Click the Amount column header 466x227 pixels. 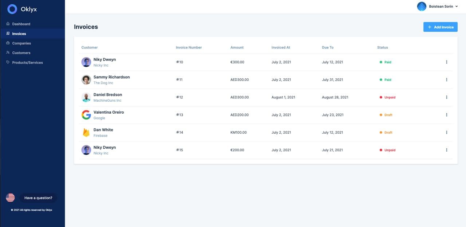237,47
